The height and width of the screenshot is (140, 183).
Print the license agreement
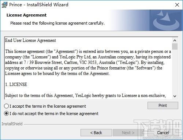pos(163,105)
